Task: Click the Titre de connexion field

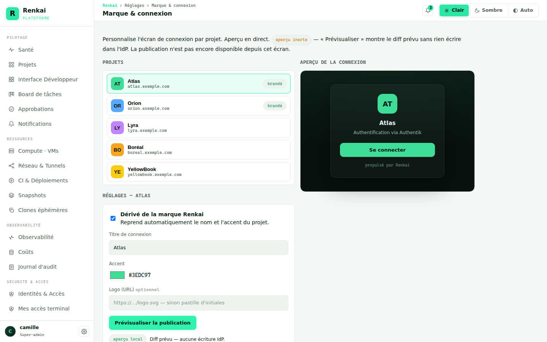Action: click(199, 247)
